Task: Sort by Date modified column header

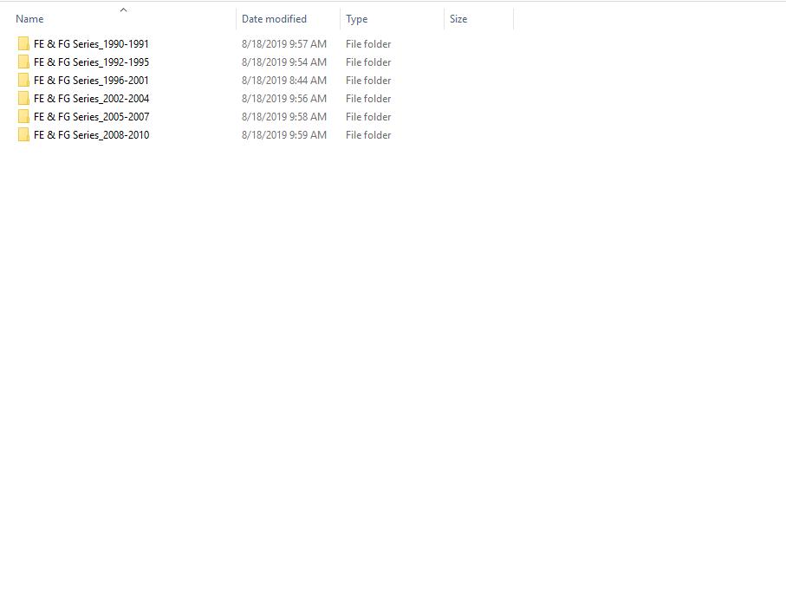Action: (274, 19)
